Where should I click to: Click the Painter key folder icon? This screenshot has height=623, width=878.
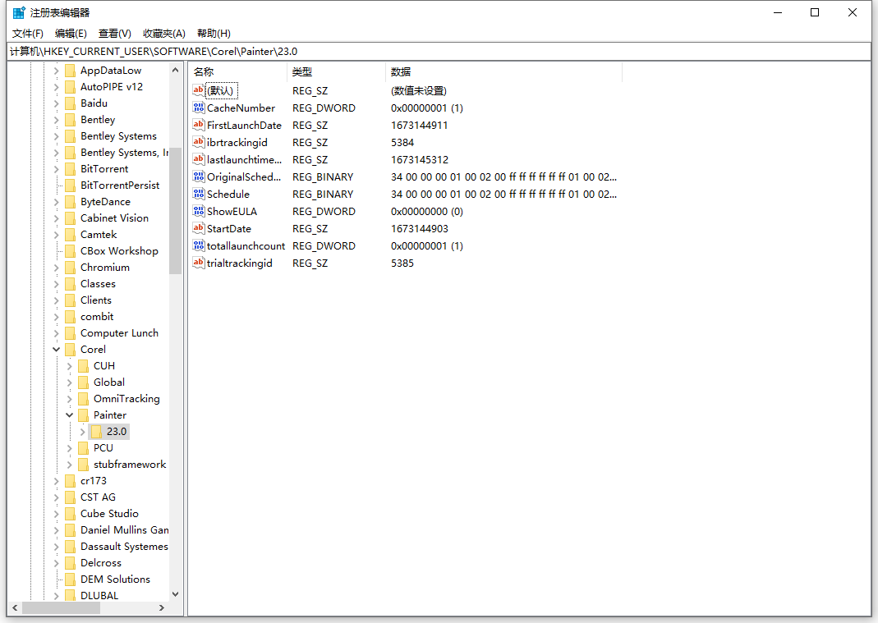[x=83, y=415]
